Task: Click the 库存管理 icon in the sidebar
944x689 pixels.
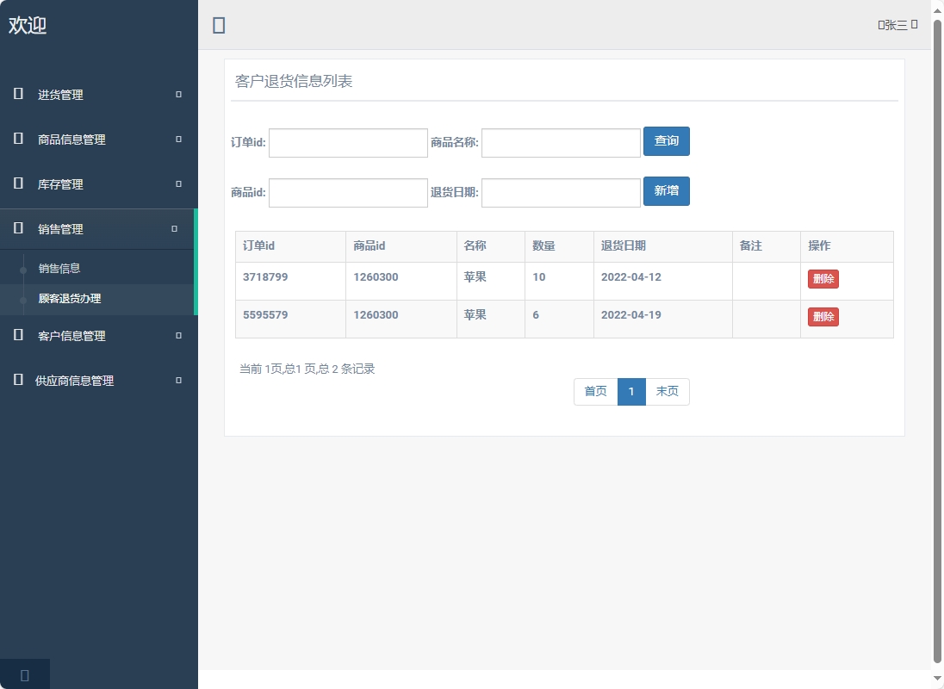Action: 17,184
